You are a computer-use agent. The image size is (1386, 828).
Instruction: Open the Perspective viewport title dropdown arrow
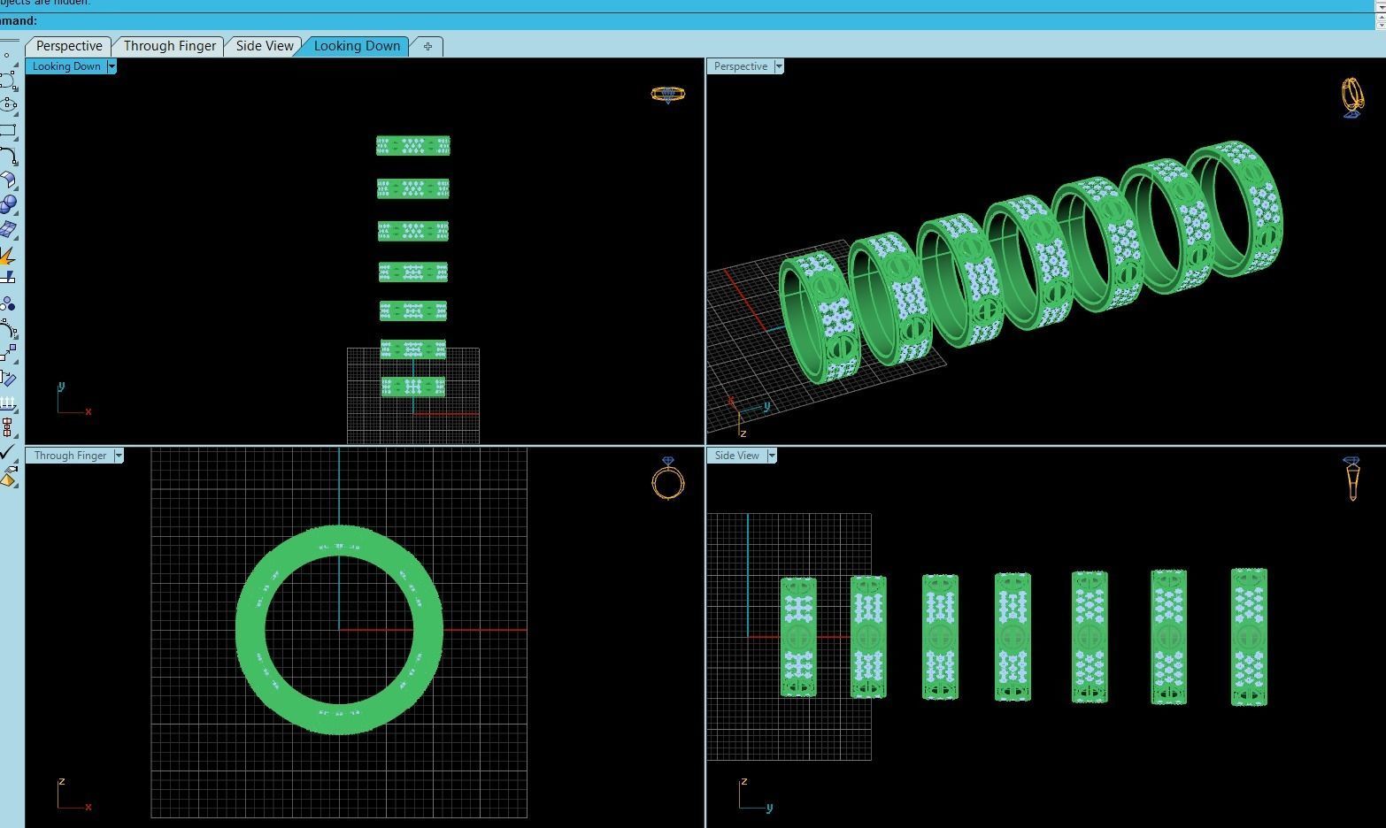[779, 66]
